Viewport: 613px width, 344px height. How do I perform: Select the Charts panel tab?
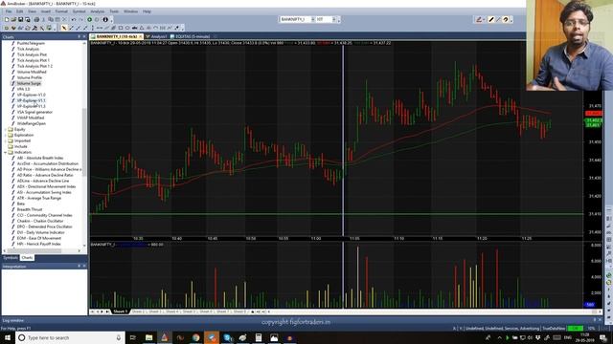pos(27,258)
